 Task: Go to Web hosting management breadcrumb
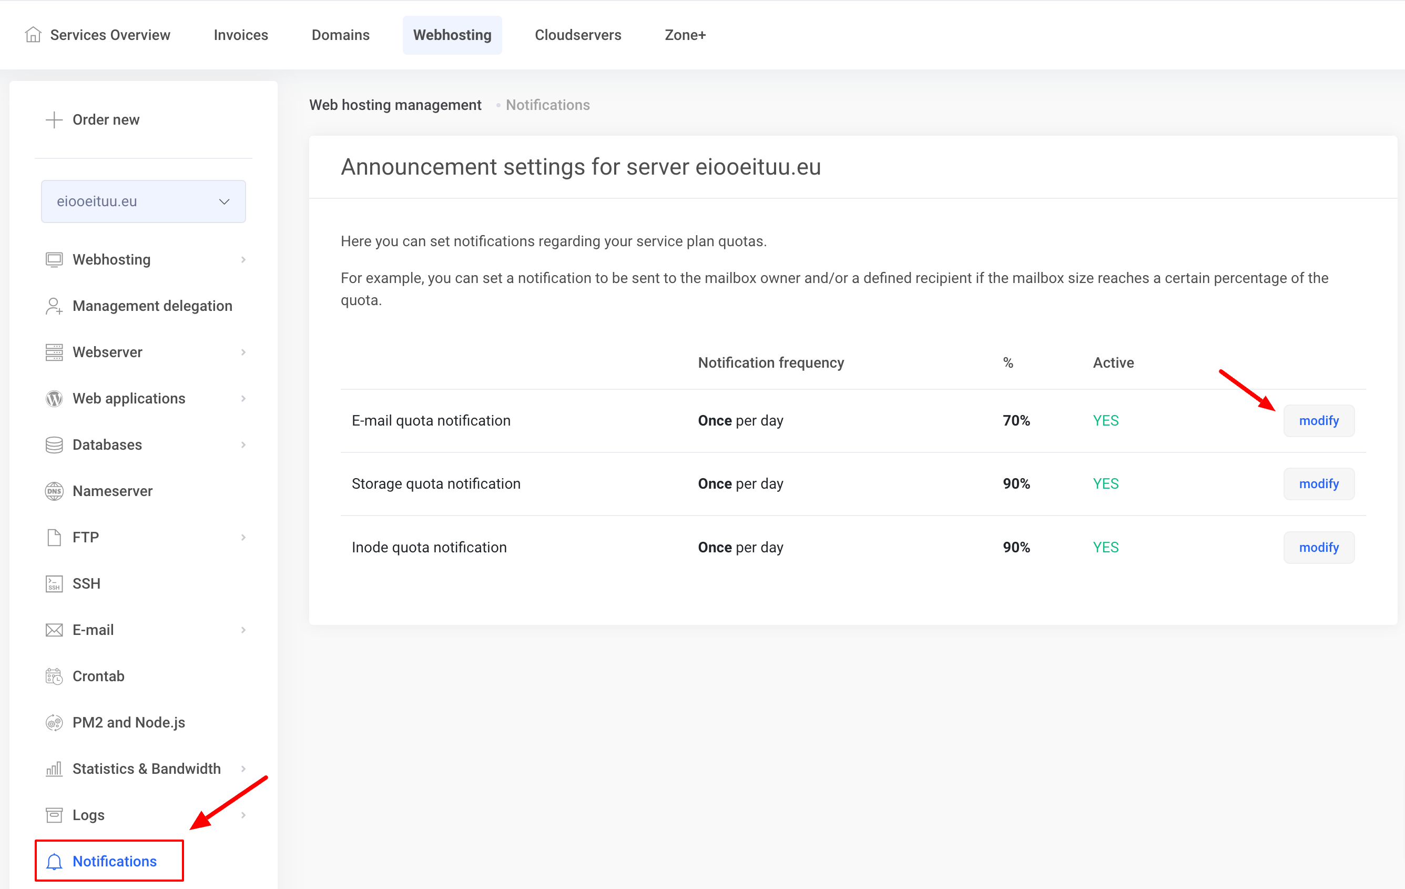coord(395,105)
